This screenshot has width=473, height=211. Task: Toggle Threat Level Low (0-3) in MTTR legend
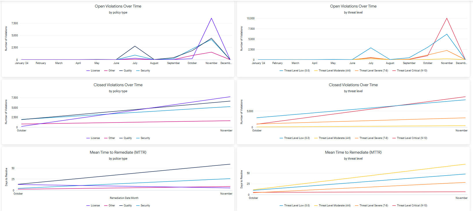coord(295,206)
